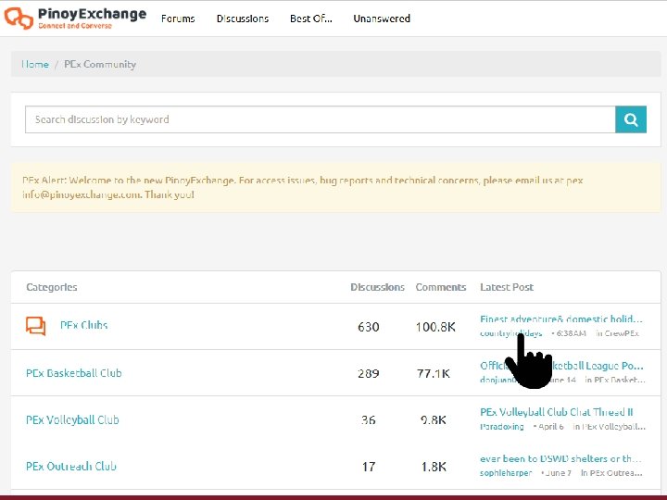This screenshot has height=500, width=667.
Task: Open the Discussions menu item
Action: 243,19
